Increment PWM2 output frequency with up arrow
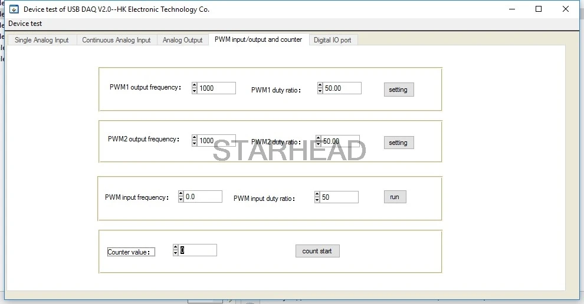This screenshot has height=304, width=584. (195, 138)
